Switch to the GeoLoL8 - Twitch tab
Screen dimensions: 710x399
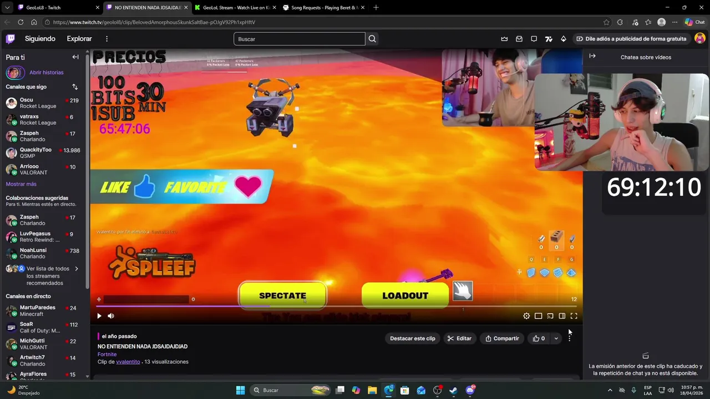pyautogui.click(x=58, y=7)
